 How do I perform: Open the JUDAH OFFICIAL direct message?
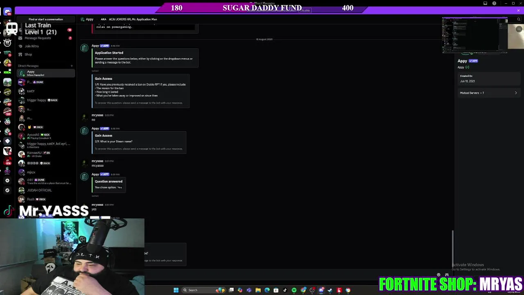click(46, 190)
